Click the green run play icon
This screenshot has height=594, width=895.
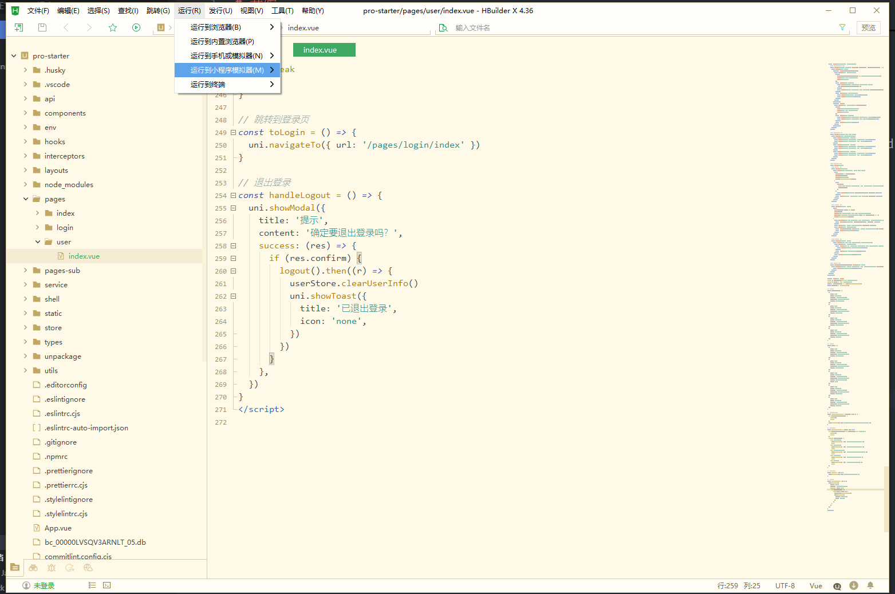[136, 27]
